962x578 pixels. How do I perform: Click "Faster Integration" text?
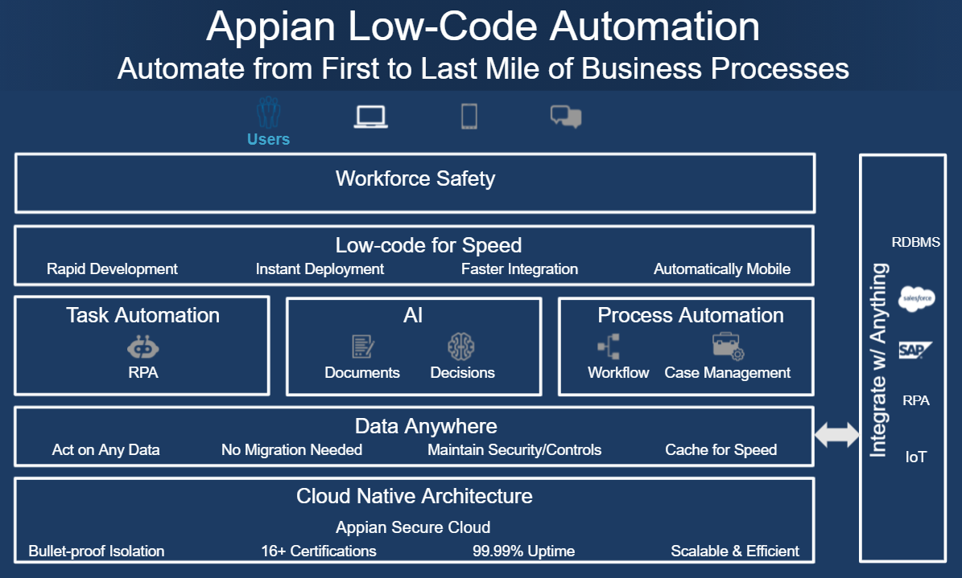click(x=520, y=269)
